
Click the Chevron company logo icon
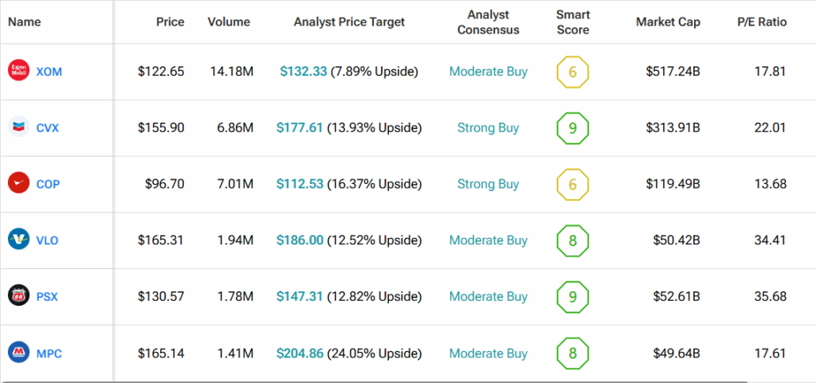click(x=19, y=127)
